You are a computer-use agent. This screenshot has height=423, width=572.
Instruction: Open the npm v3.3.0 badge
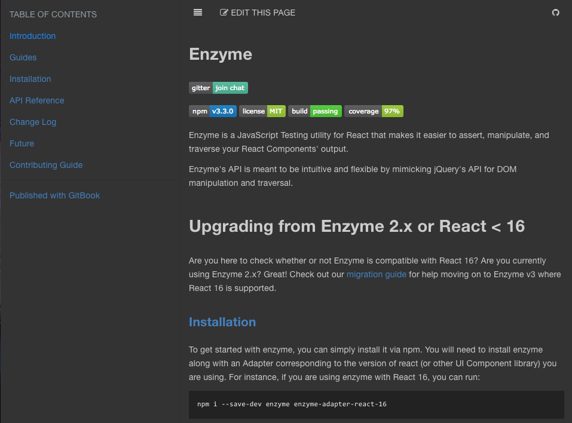point(213,111)
